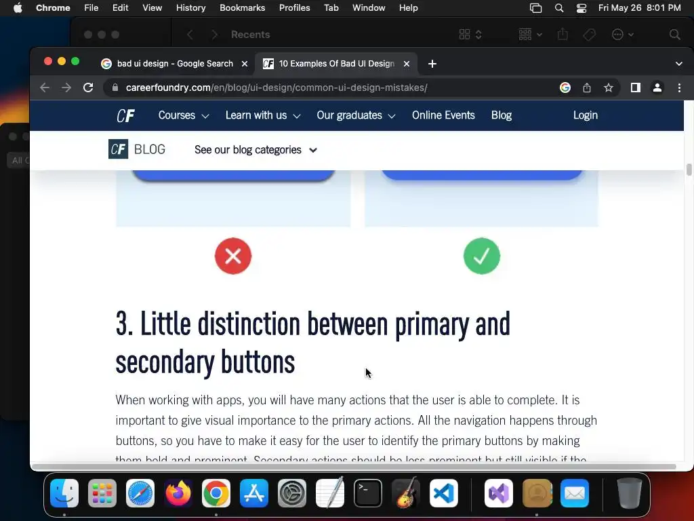This screenshot has width=694, height=521.
Task: Expand the Learn with us dropdown
Action: click(263, 115)
